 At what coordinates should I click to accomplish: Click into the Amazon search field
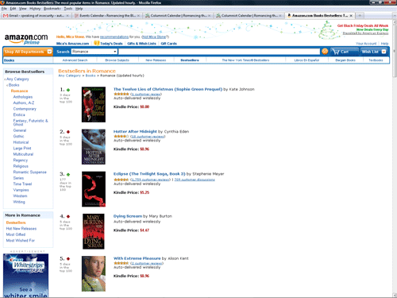point(219,52)
